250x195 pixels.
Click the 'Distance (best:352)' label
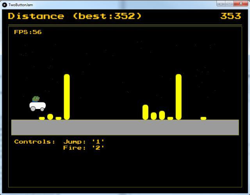[x=75, y=16]
